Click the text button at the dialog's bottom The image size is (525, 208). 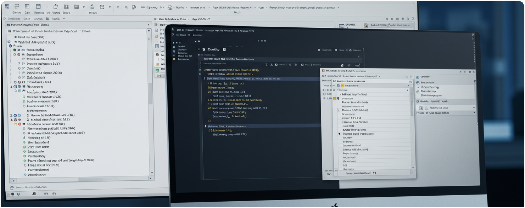357,173
